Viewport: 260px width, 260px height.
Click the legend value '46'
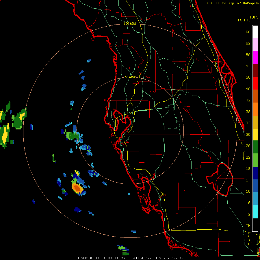click(248, 89)
